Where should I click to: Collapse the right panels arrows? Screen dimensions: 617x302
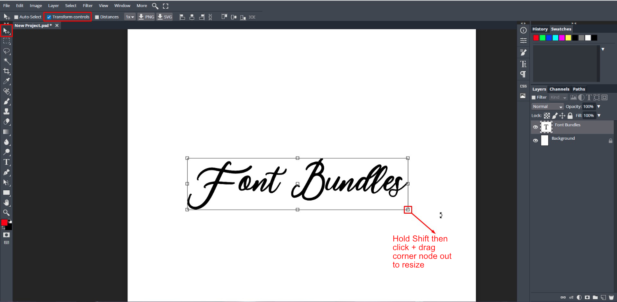(573, 23)
